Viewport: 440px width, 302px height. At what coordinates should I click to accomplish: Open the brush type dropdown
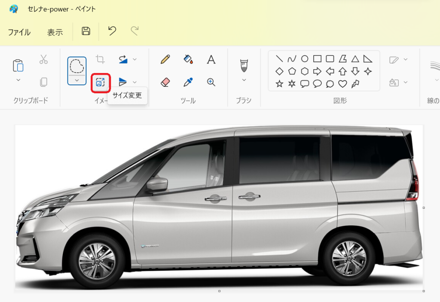coord(244,80)
